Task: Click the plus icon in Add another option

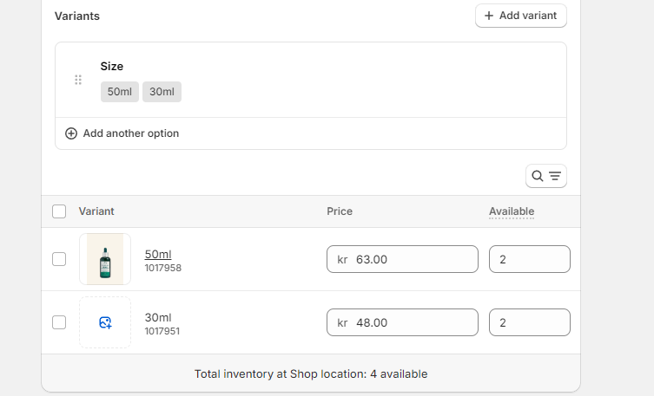Action: 71,133
